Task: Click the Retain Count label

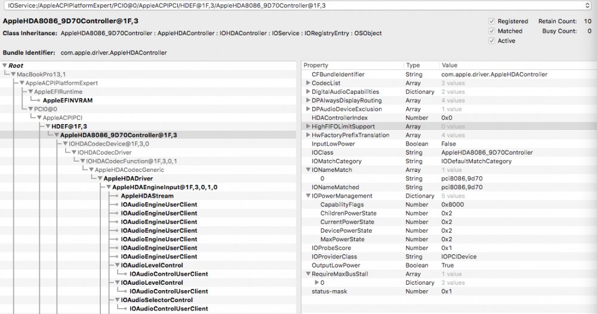Action: [558, 21]
